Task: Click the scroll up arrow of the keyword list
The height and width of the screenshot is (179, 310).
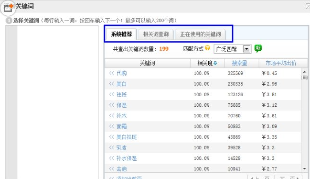Action: pos(304,72)
